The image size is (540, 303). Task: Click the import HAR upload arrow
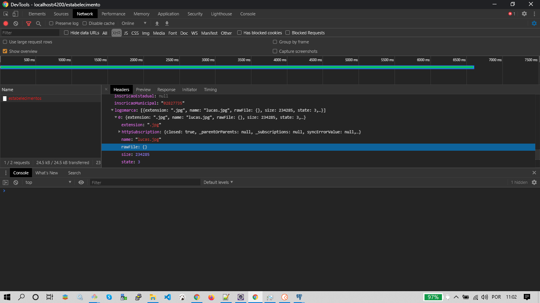pyautogui.click(x=157, y=24)
